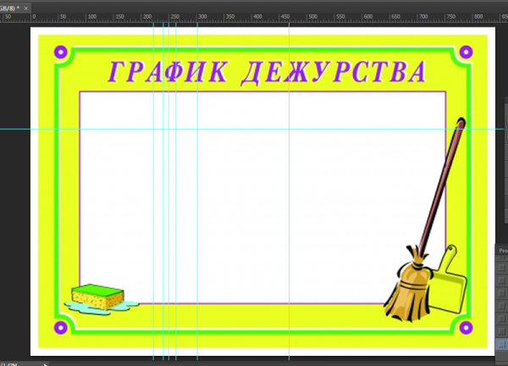The height and width of the screenshot is (366, 508).
Task: Toggle the second checkbox from top in right panel
Action: tap(501, 279)
